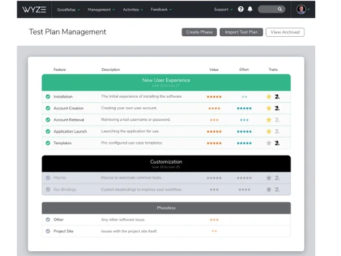341x256 pixels.
Task: Click the user trait icon for Application Launch
Action: click(x=277, y=131)
